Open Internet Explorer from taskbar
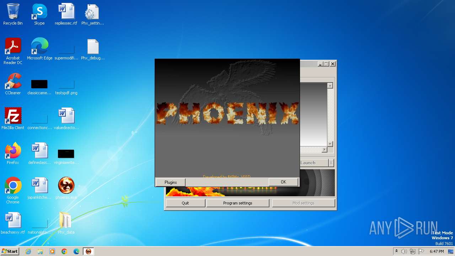The image size is (455, 256). 28,251
